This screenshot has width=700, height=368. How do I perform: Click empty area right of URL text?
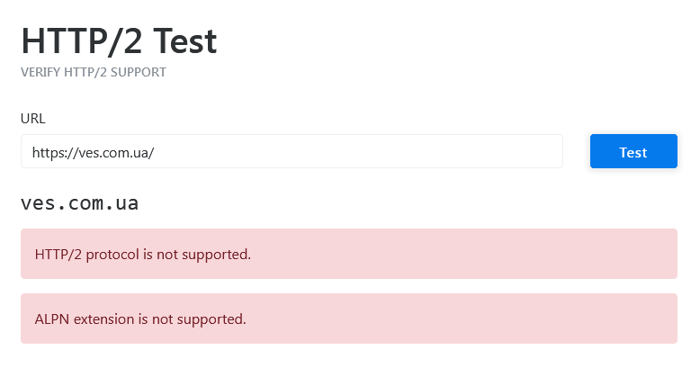(360, 152)
